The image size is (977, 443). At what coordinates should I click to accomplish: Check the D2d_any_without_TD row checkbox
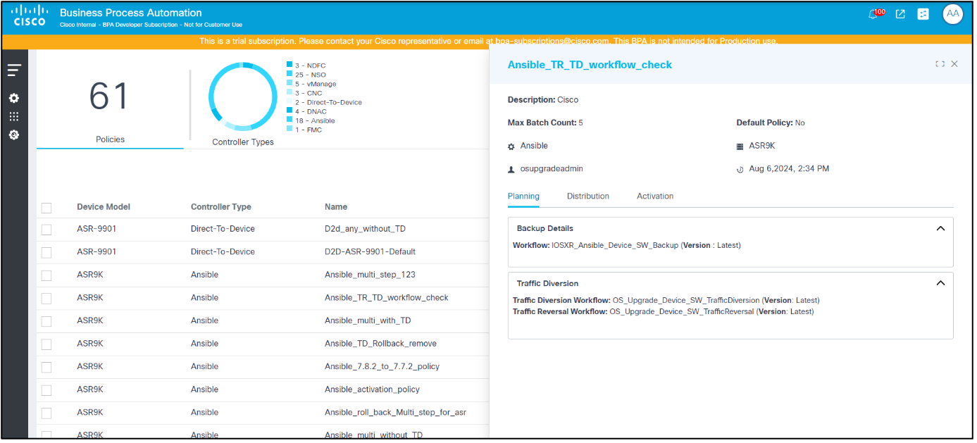46,230
